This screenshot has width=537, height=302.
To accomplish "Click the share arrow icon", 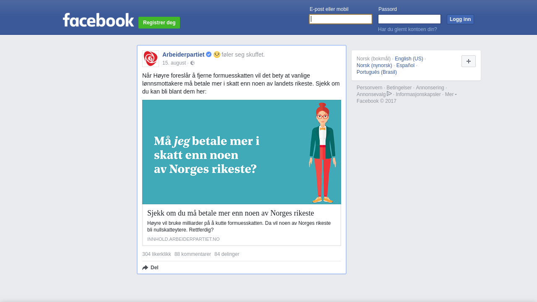I will pos(145,268).
